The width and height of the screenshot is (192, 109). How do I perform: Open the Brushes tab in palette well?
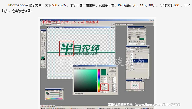point(117,25)
